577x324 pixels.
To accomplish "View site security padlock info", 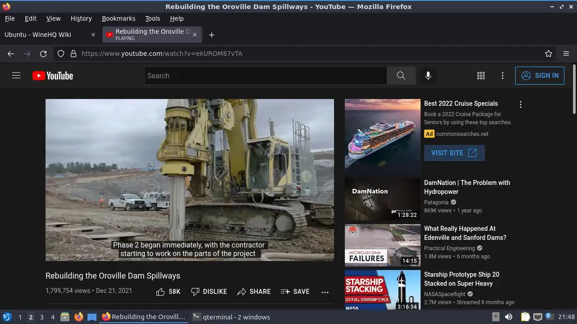I will pyautogui.click(x=73, y=54).
